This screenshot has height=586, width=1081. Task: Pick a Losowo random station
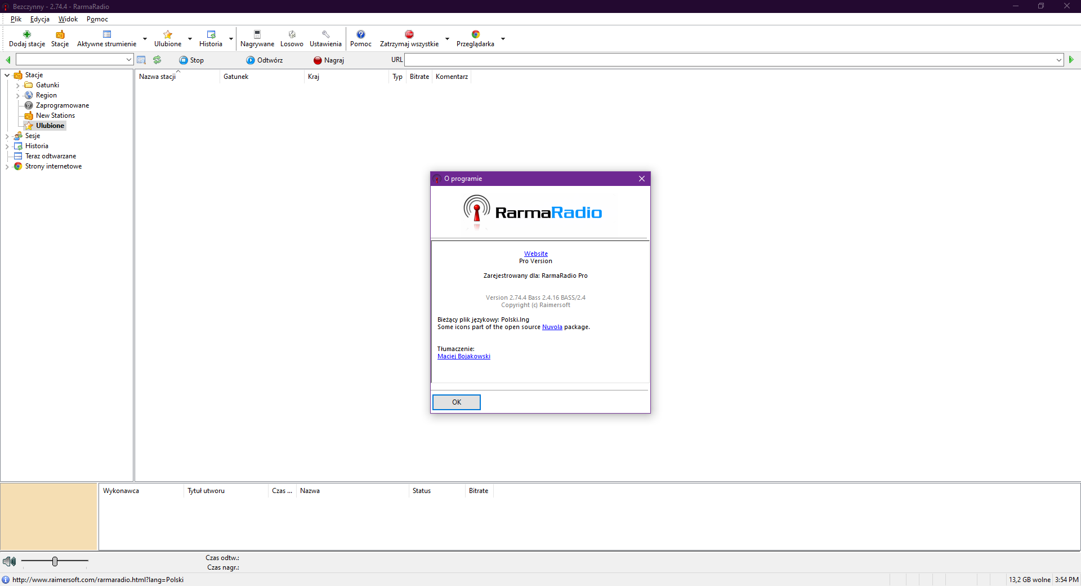pos(292,34)
